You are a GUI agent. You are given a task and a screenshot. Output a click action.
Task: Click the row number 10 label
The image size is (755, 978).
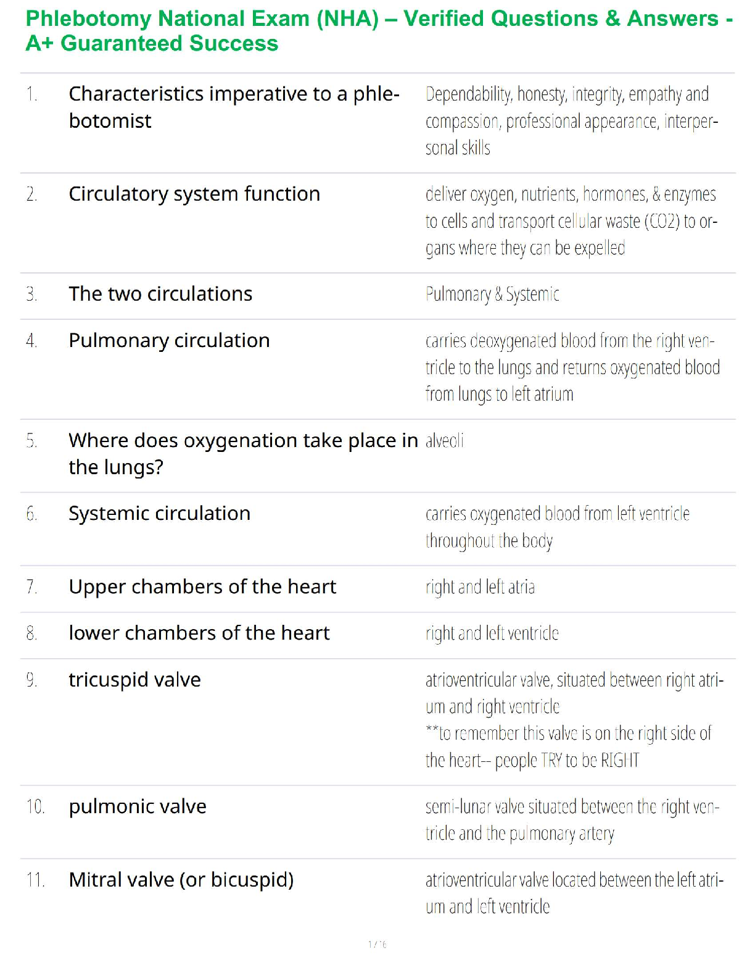coord(35,806)
